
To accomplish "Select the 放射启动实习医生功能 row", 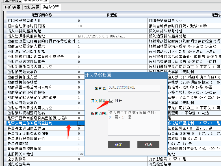I will tap(42, 51).
